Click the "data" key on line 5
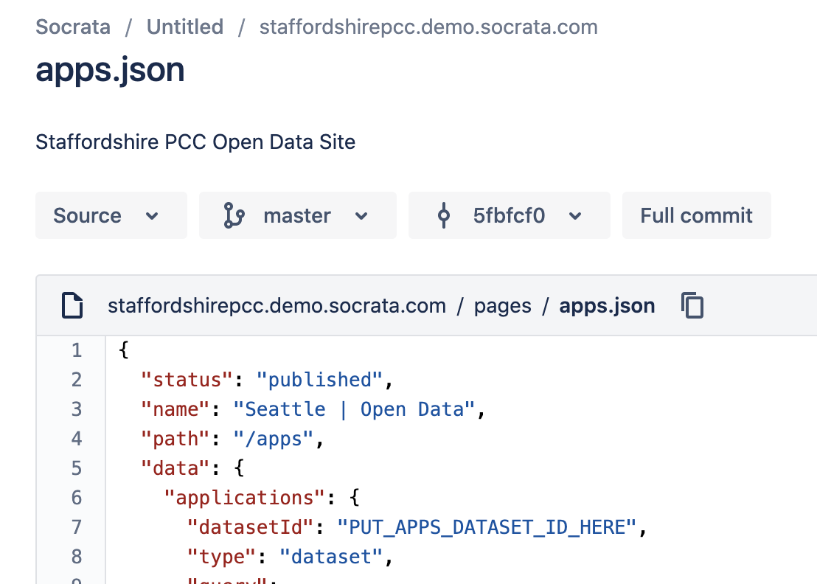817x584 pixels. point(175,468)
